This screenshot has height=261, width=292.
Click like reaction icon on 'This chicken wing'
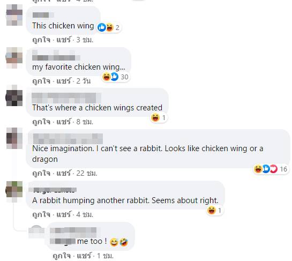(102, 27)
